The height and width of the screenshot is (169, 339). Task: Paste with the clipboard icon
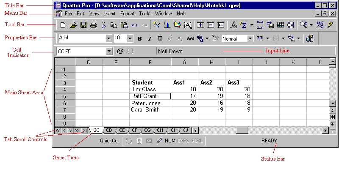(124, 25)
